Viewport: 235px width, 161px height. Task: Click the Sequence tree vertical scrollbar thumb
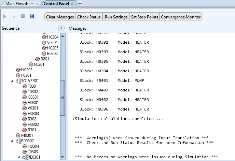pos(63,97)
